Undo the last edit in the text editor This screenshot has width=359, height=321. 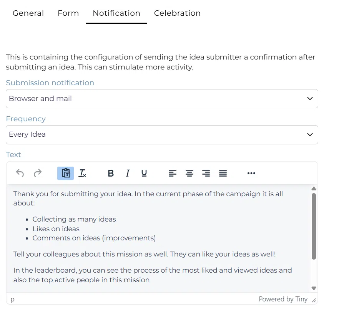(x=20, y=173)
